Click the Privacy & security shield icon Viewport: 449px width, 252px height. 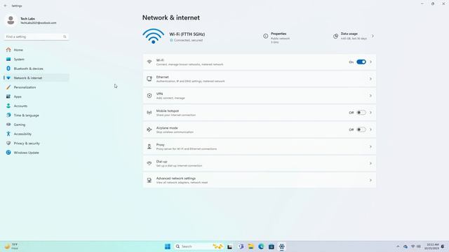[8, 143]
